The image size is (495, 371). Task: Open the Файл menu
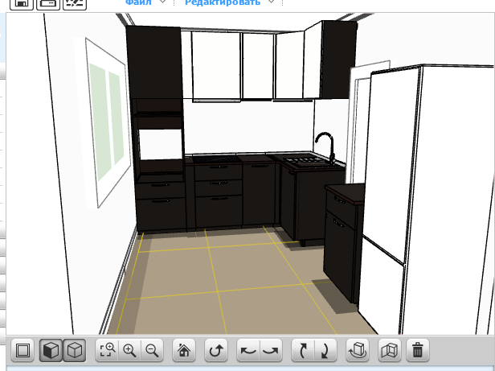(x=137, y=3)
